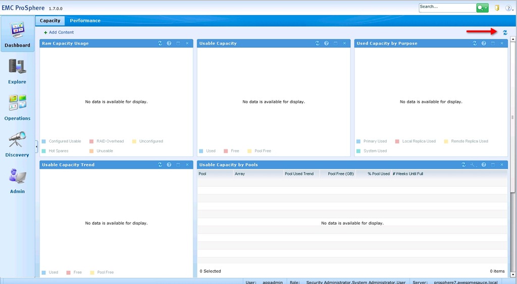This screenshot has width=517, height=284.
Task: Go to Operations in the sidebar
Action: click(x=17, y=107)
